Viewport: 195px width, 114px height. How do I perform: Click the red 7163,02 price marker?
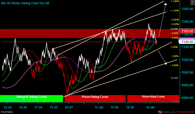[x=187, y=31]
